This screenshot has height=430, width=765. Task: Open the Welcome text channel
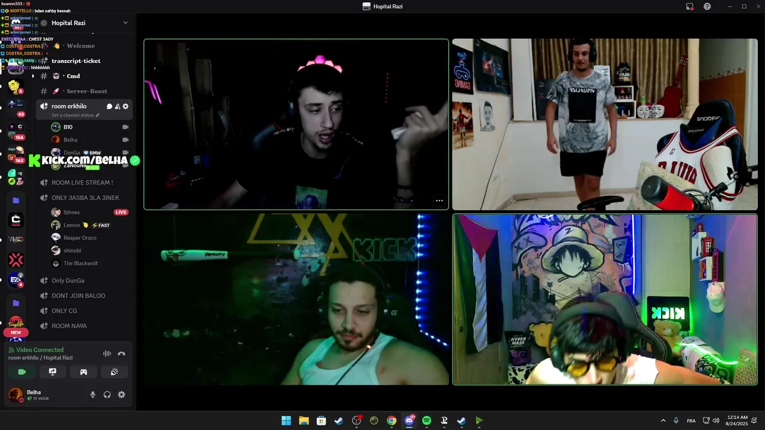pyautogui.click(x=84, y=45)
